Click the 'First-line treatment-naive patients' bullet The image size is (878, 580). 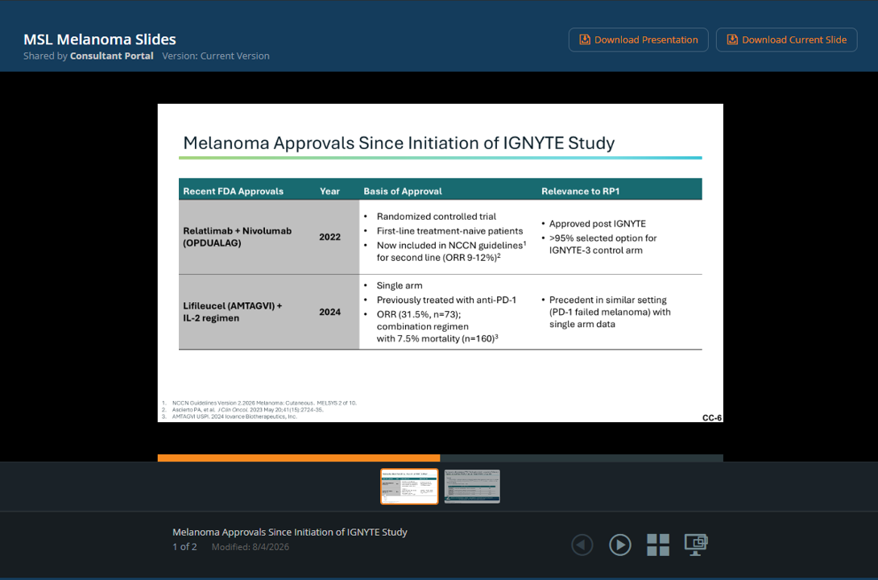(449, 231)
